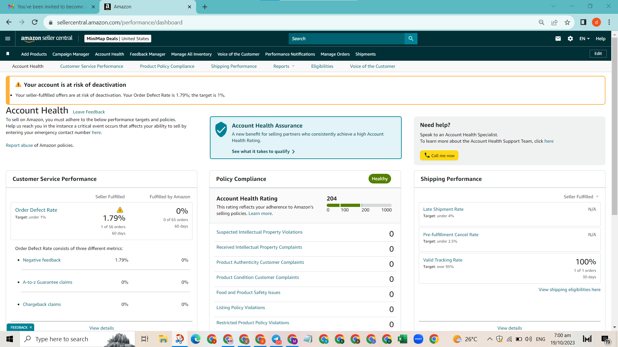Viewport: 618px width, 347px height.
Task: Open Task View on the taskbar
Action: [145, 339]
